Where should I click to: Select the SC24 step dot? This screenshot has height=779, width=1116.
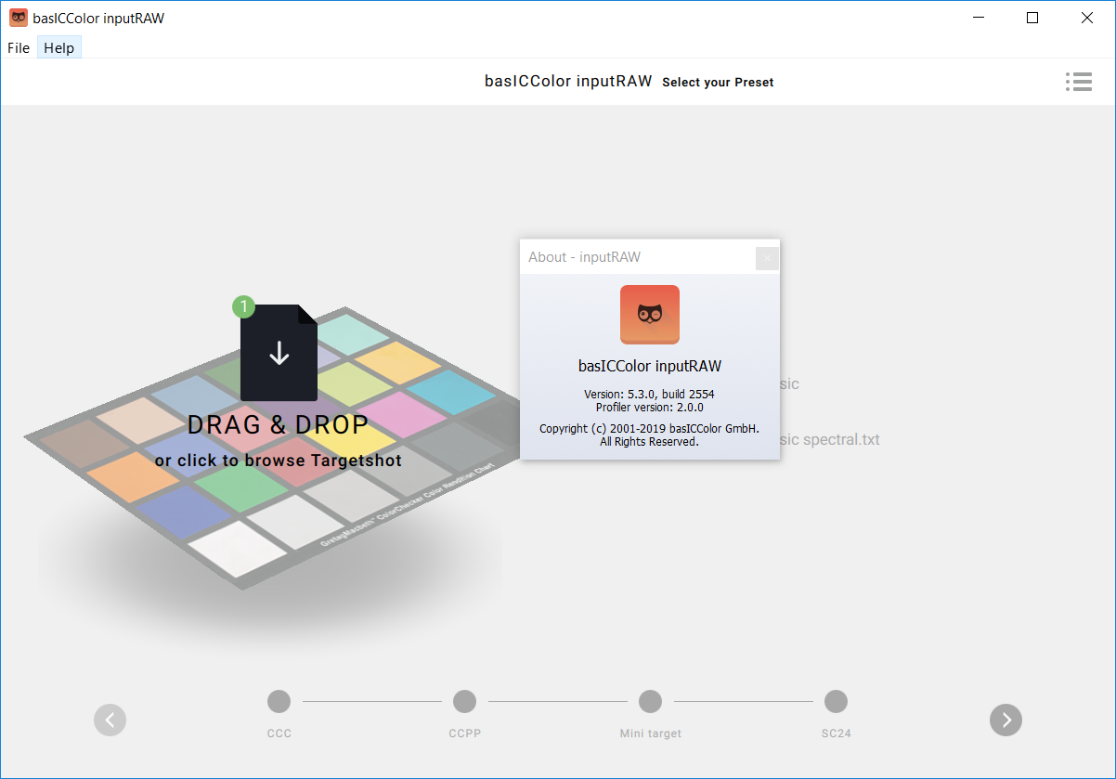836,701
